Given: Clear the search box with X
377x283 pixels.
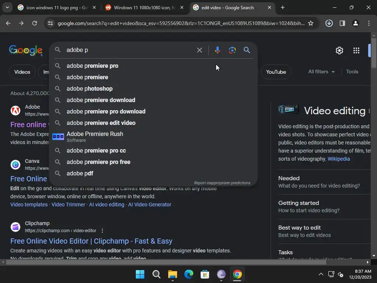Looking at the screenshot, I should pos(199,50).
